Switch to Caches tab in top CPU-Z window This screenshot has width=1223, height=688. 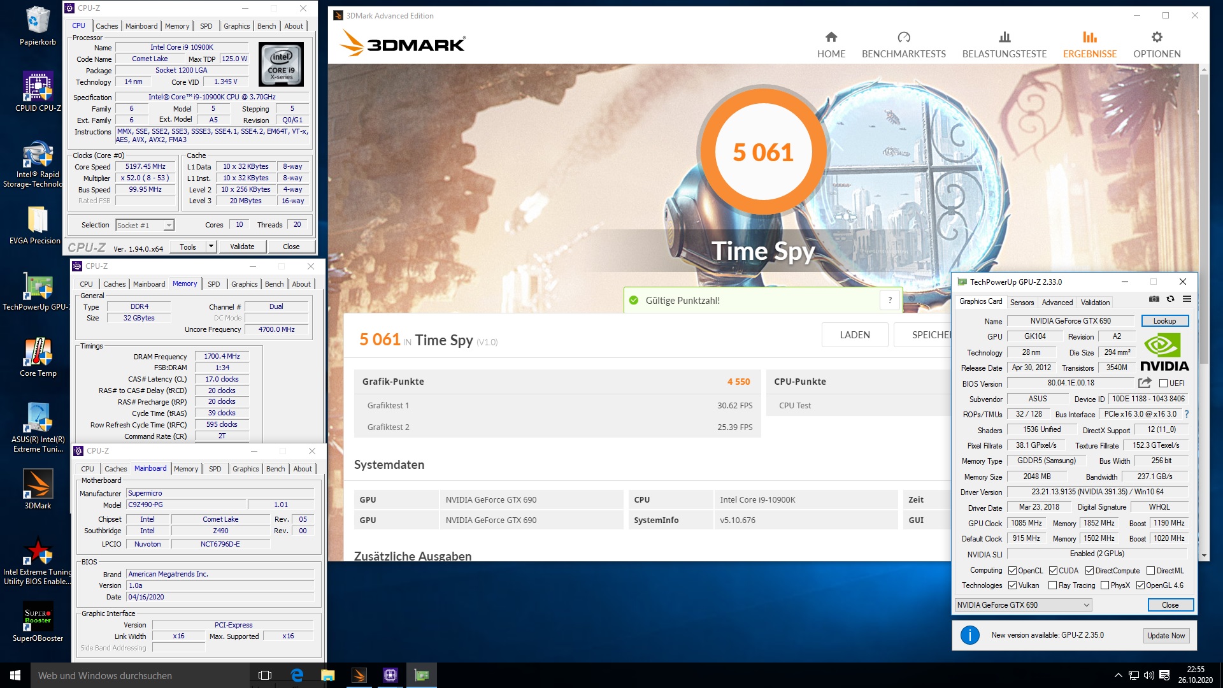pyautogui.click(x=106, y=26)
